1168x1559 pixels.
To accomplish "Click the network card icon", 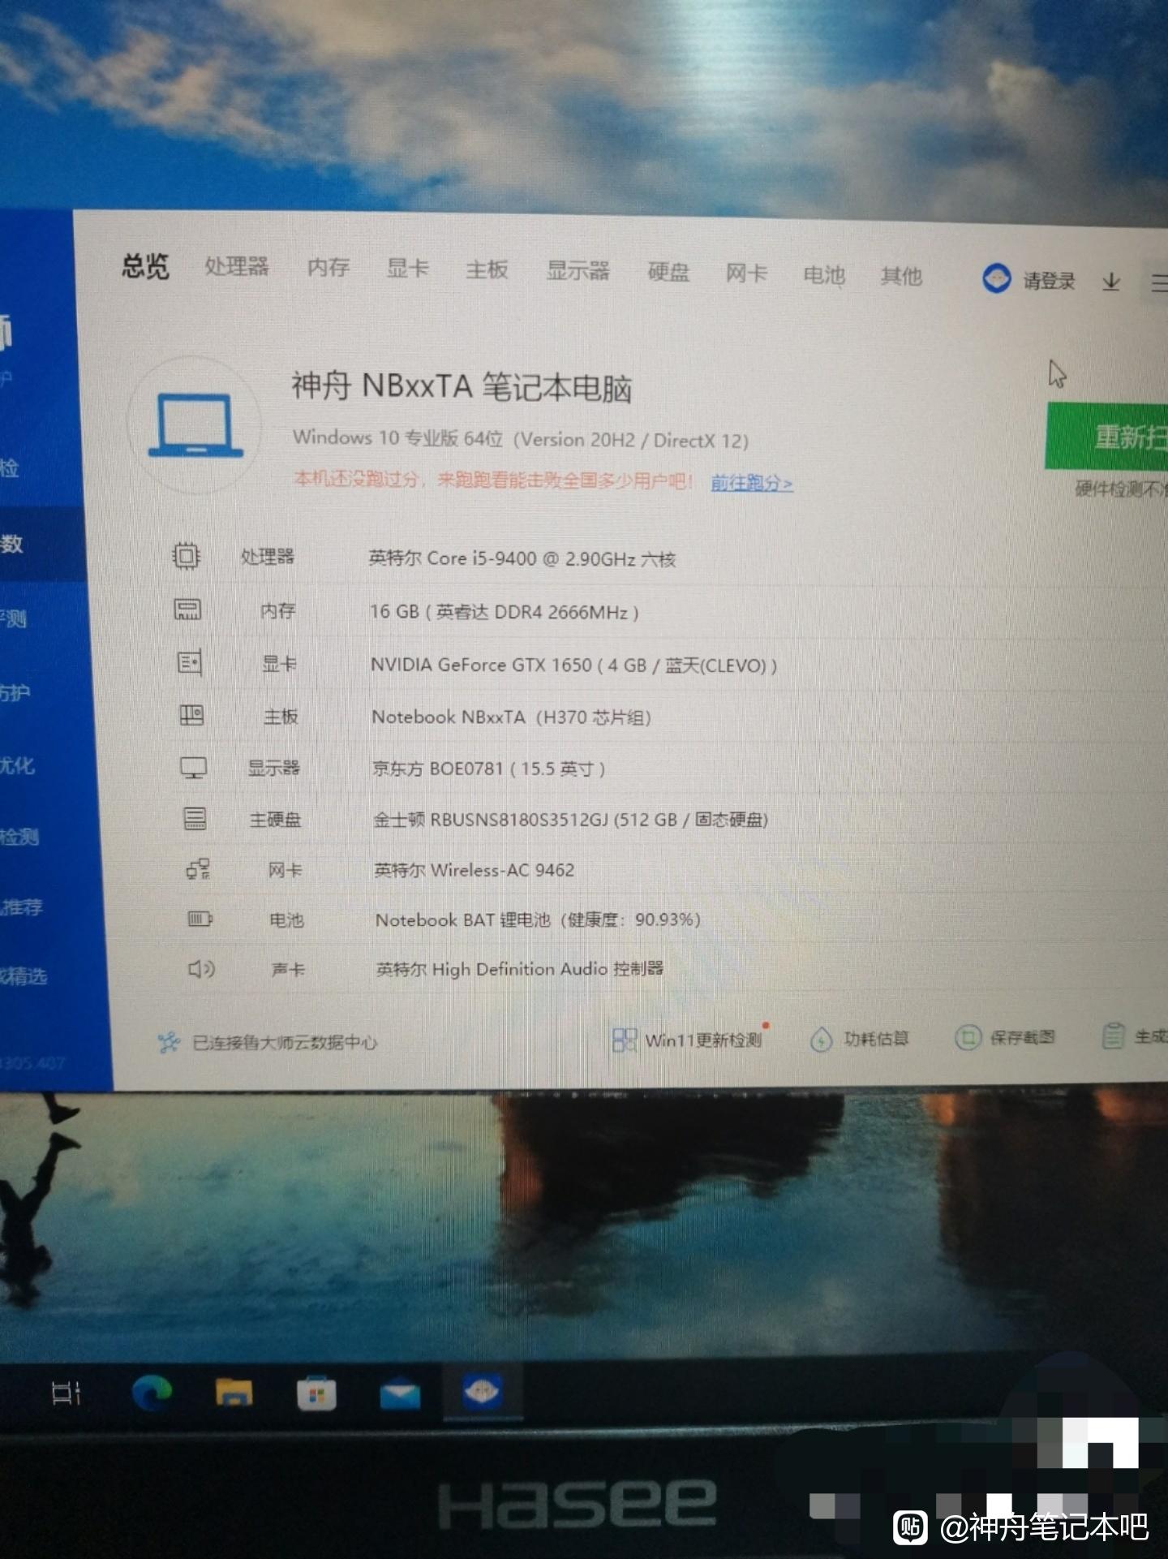I will click(197, 869).
